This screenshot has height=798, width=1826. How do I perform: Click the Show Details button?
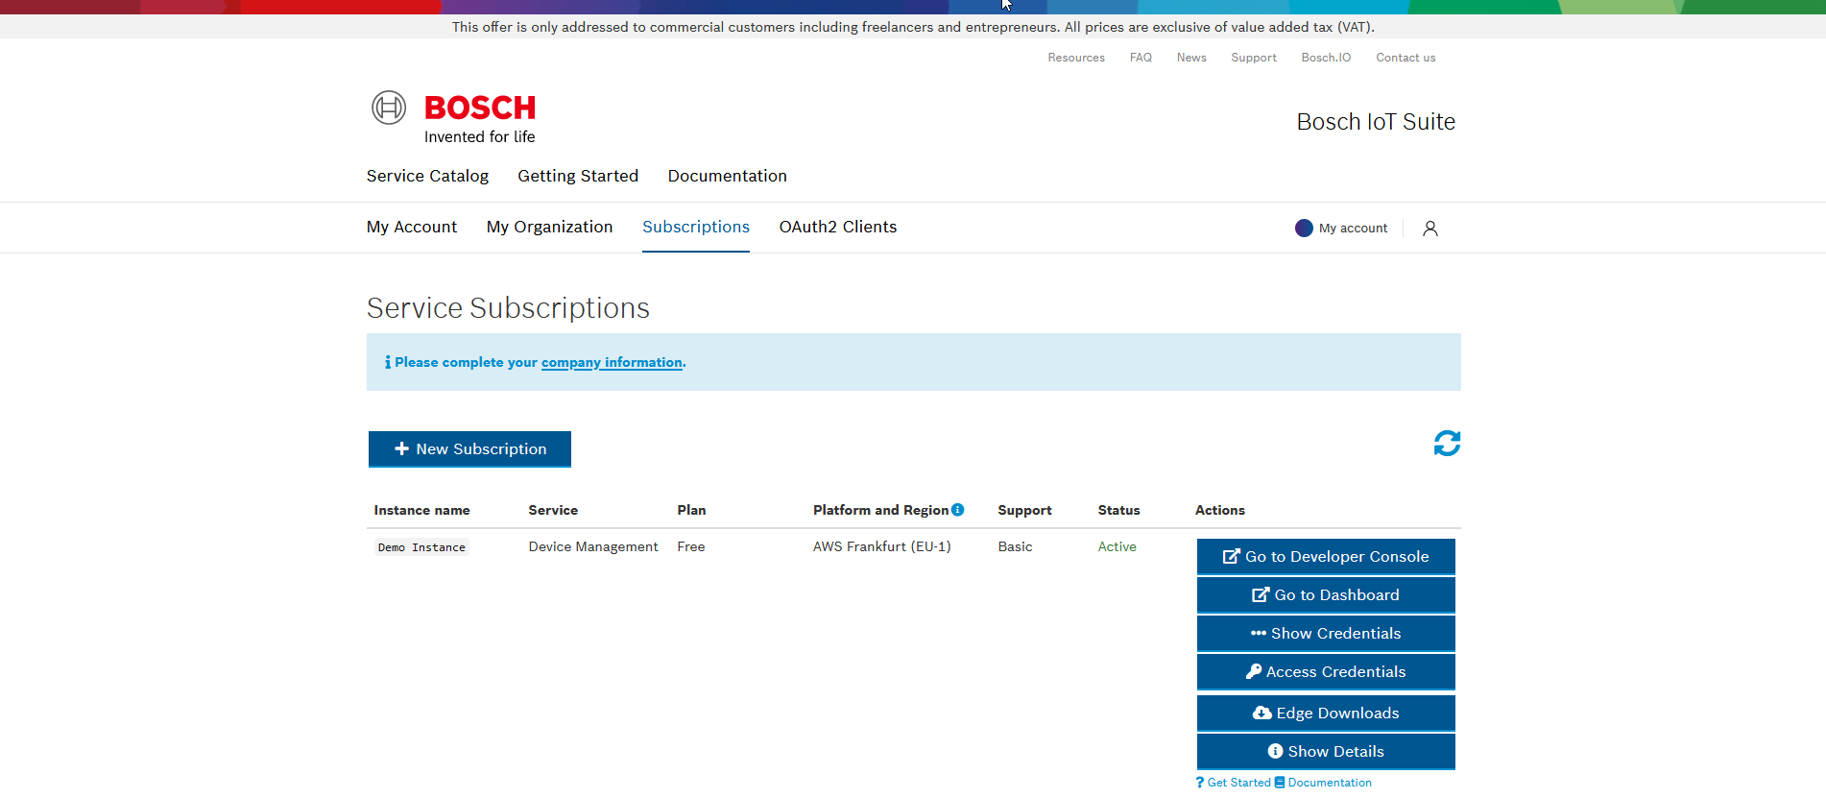1326,752
